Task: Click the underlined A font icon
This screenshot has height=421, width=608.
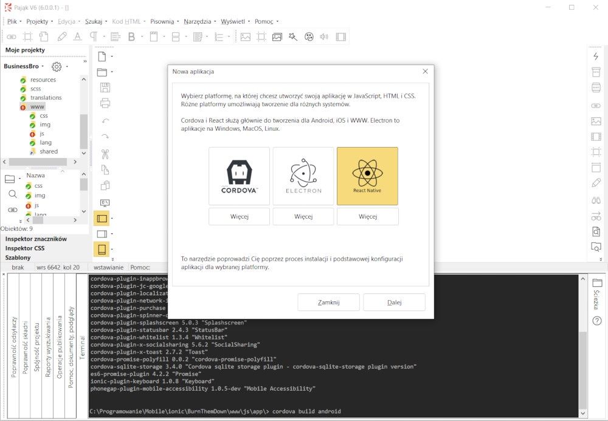Action: pyautogui.click(x=78, y=37)
